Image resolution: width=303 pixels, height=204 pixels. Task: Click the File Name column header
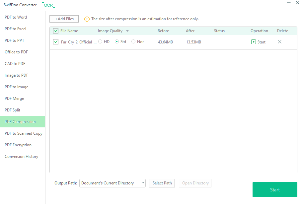coord(69,31)
